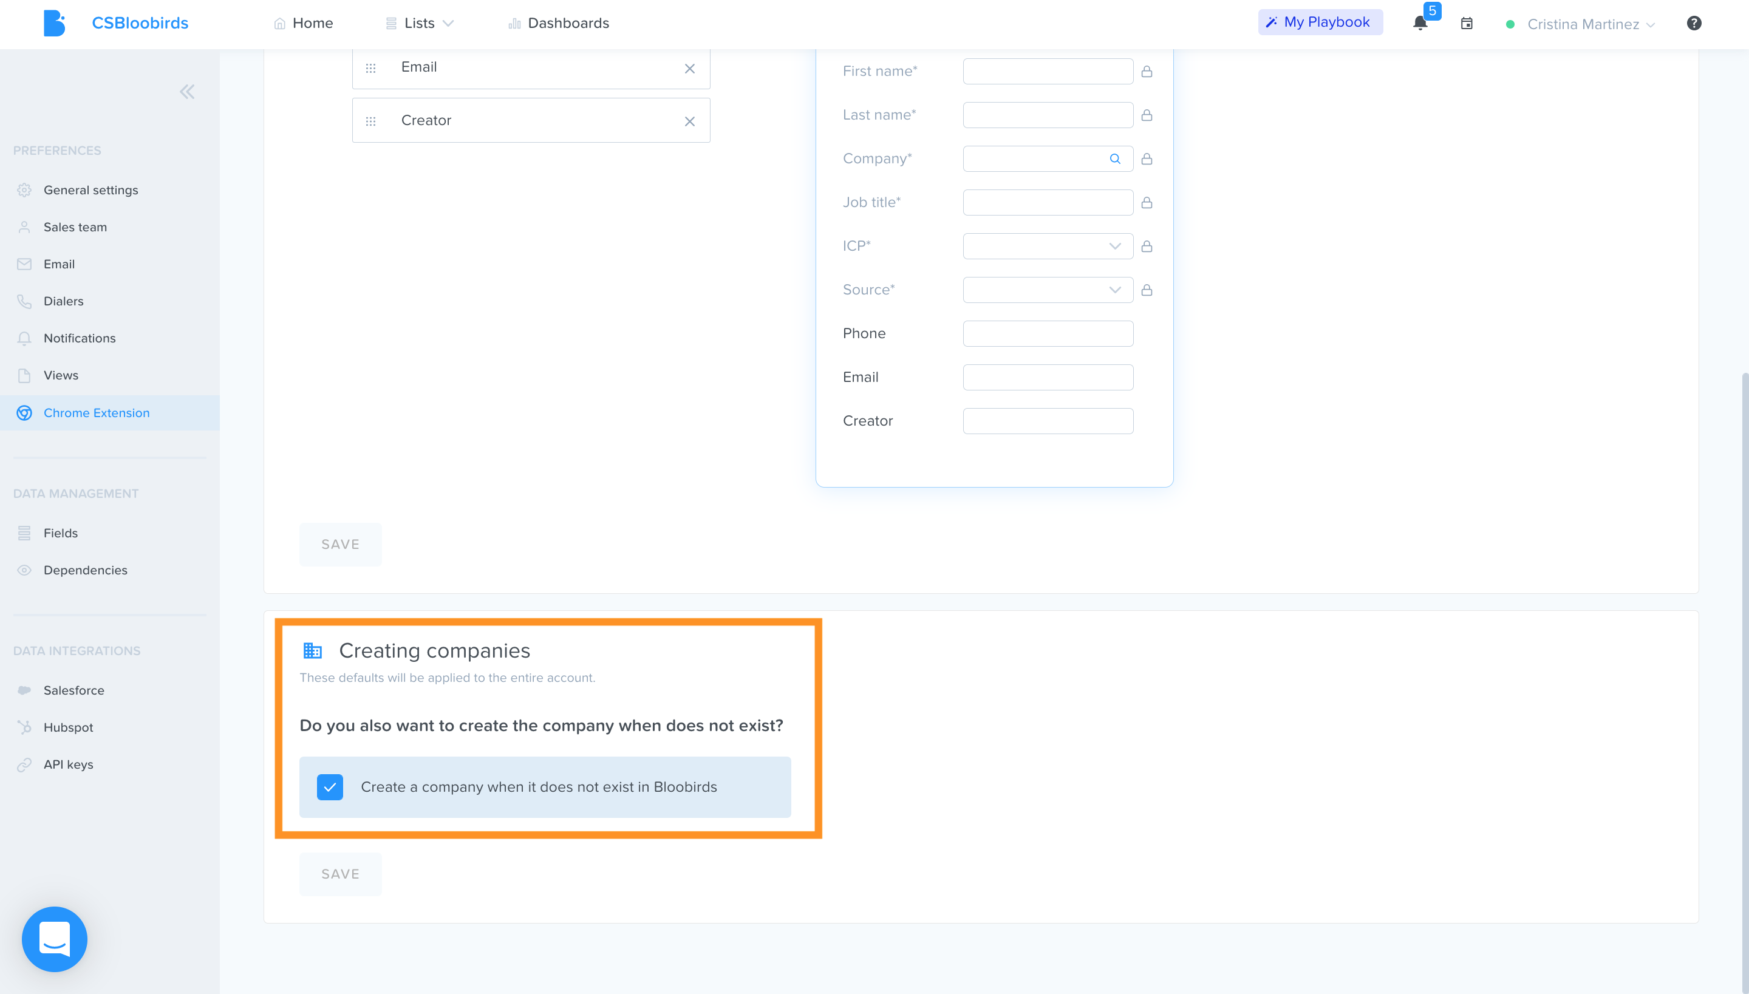Click the General settings gear icon
1749x994 pixels.
click(24, 190)
